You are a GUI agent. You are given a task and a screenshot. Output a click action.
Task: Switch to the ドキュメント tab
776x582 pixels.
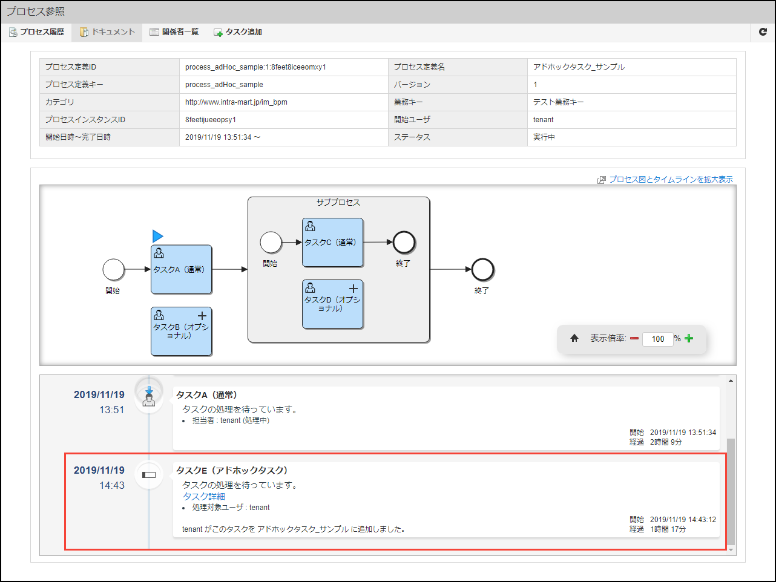[107, 32]
